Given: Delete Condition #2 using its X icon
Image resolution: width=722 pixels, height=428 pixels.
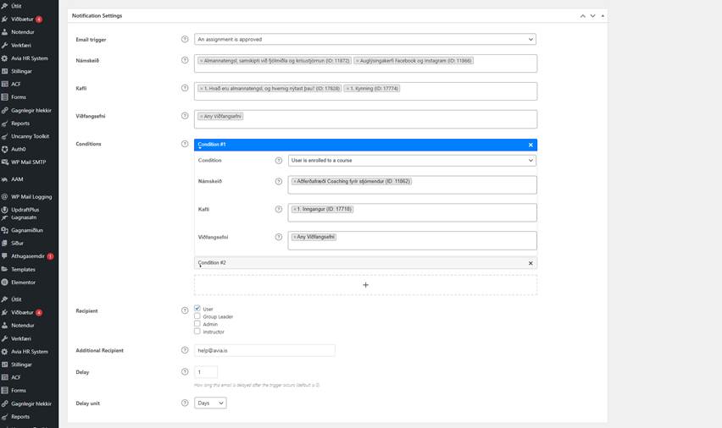Looking at the screenshot, I should click(x=530, y=263).
